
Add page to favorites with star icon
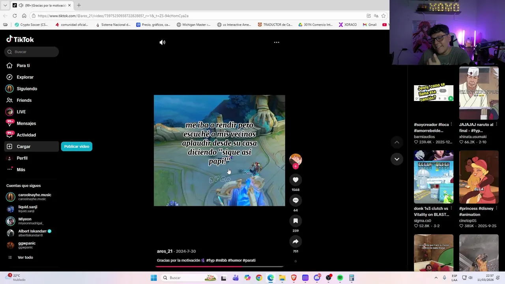click(383, 16)
